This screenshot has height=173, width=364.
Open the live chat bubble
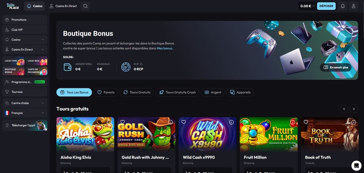pos(356,165)
